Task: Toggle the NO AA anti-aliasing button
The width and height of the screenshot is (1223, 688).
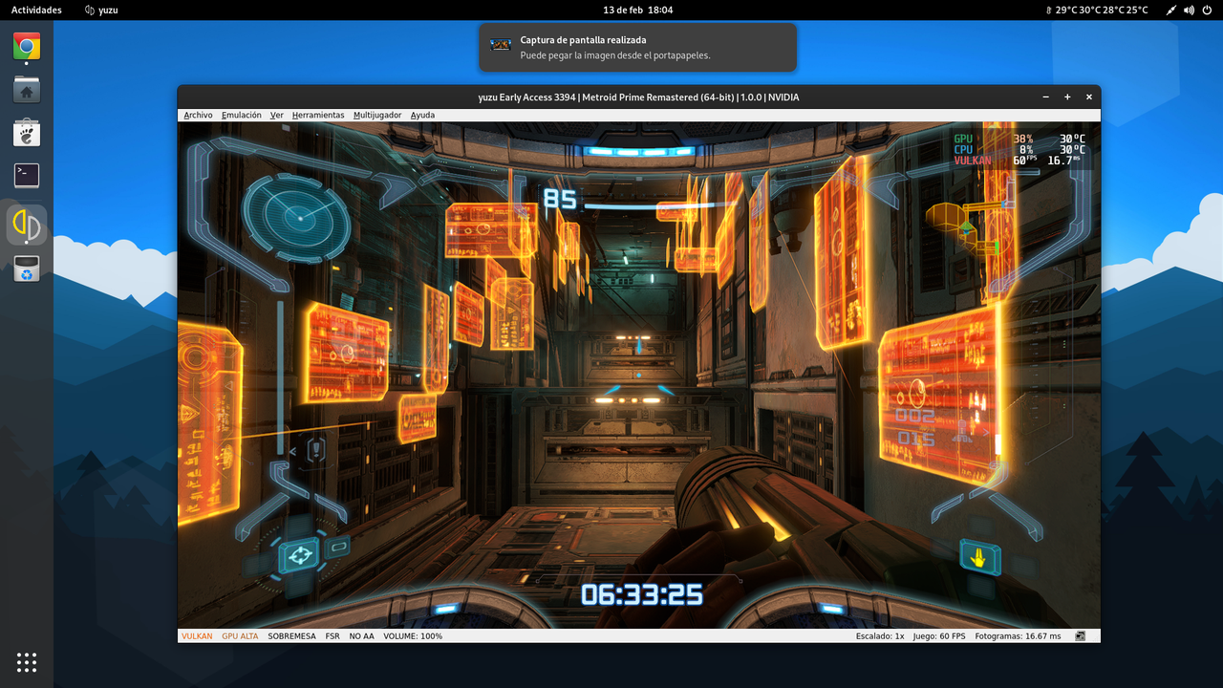Action: [361, 635]
